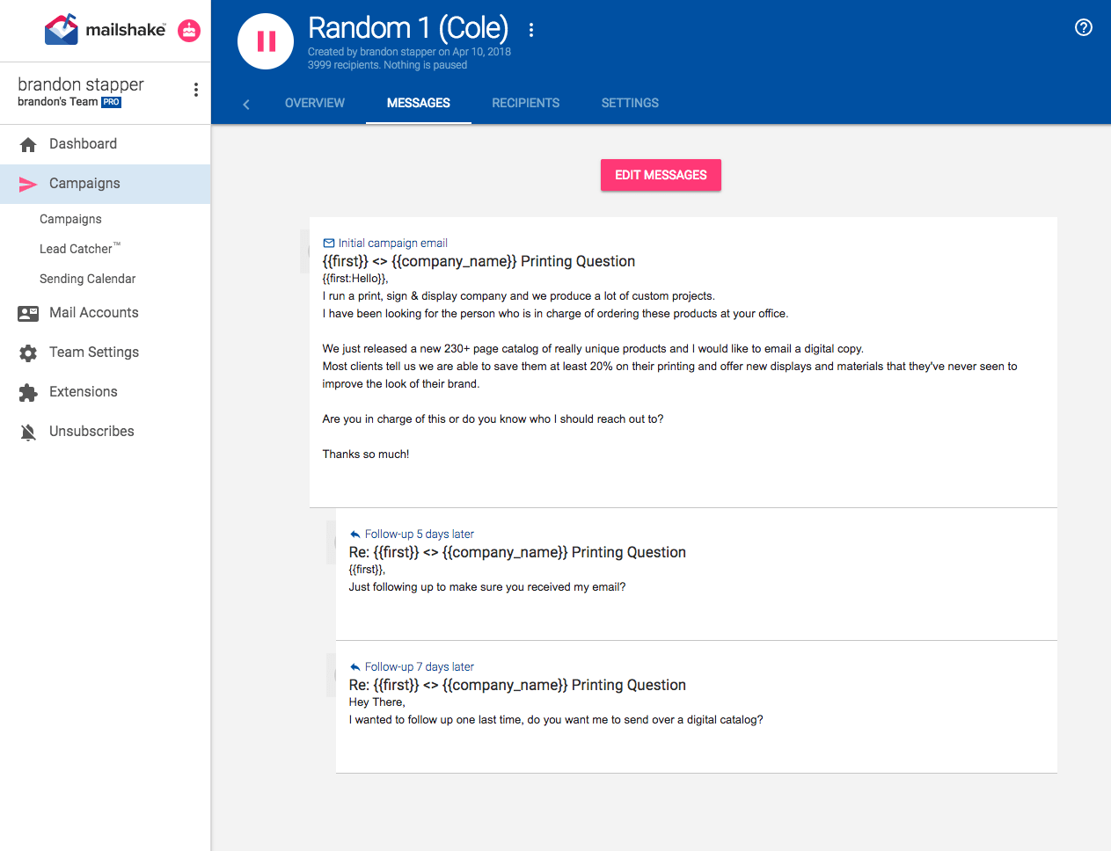Pause the campaign with the pause button
The height and width of the screenshot is (851, 1111).
[x=266, y=41]
